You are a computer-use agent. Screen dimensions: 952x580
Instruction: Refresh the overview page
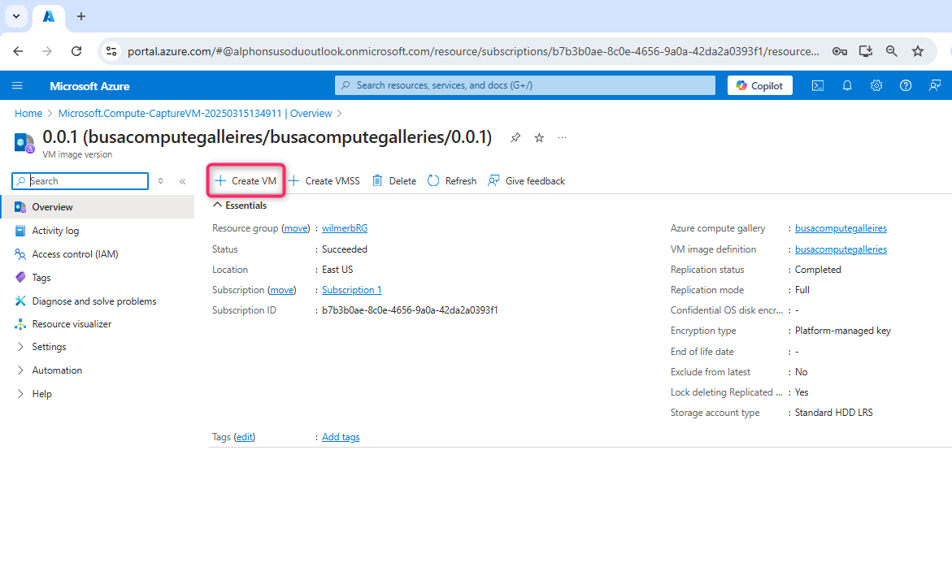(452, 181)
